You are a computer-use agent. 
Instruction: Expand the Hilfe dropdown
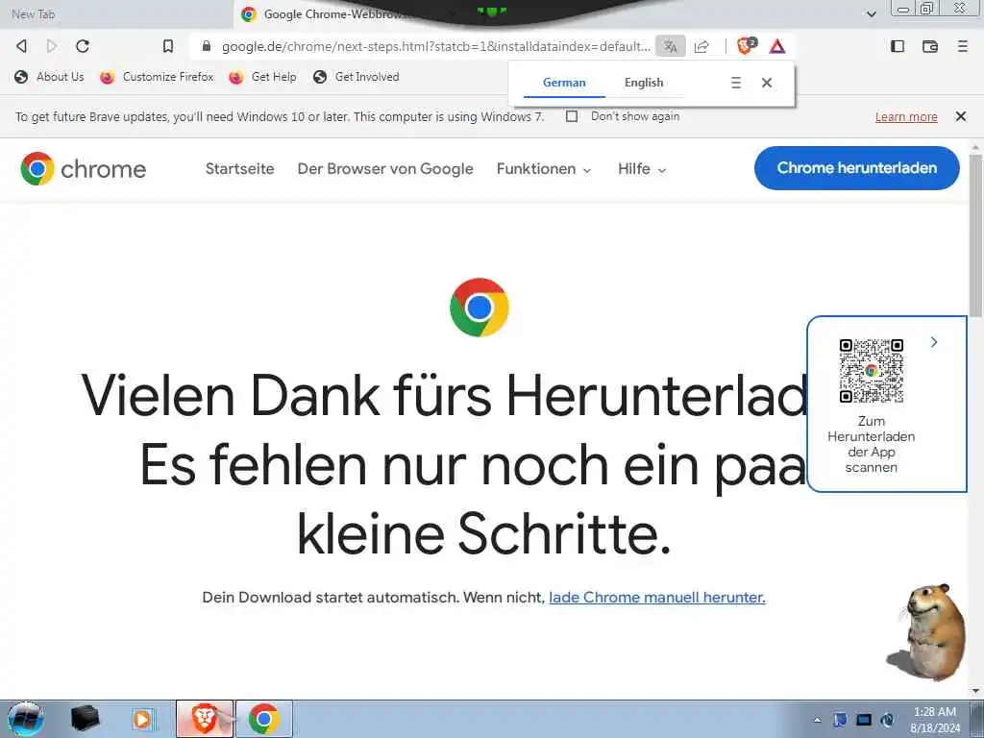point(641,169)
